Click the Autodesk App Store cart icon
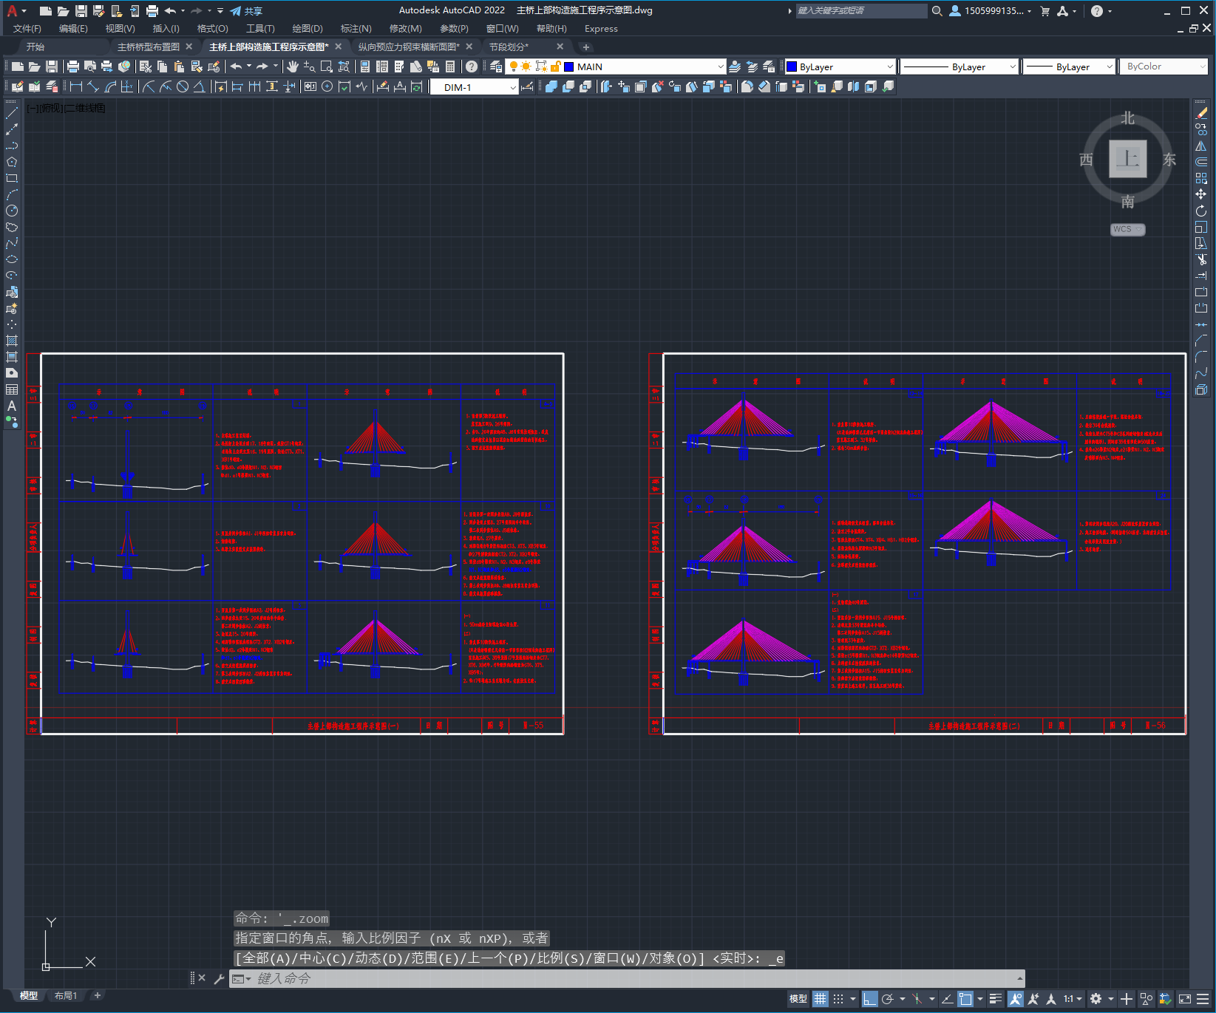The width and height of the screenshot is (1216, 1013). (1045, 11)
